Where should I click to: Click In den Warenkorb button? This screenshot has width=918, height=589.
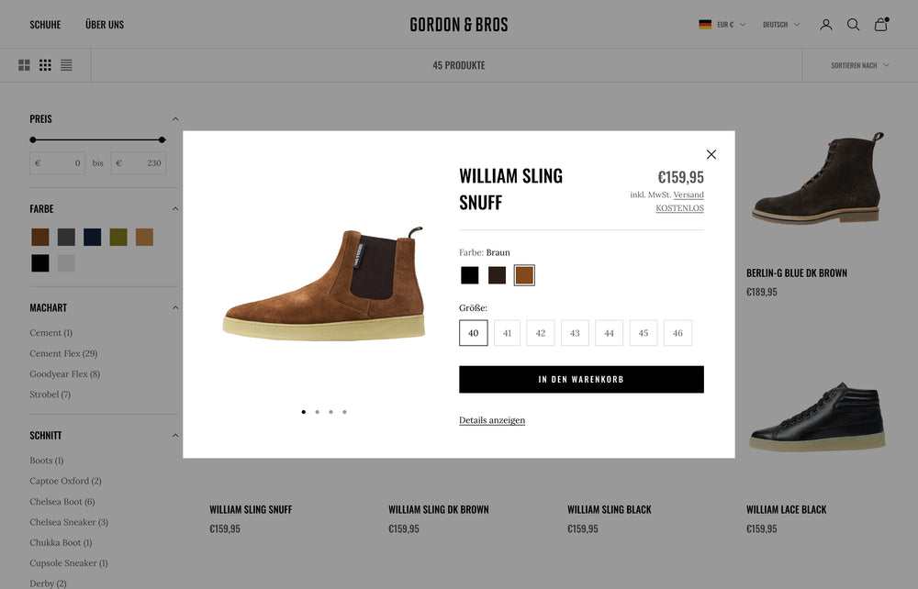click(581, 379)
